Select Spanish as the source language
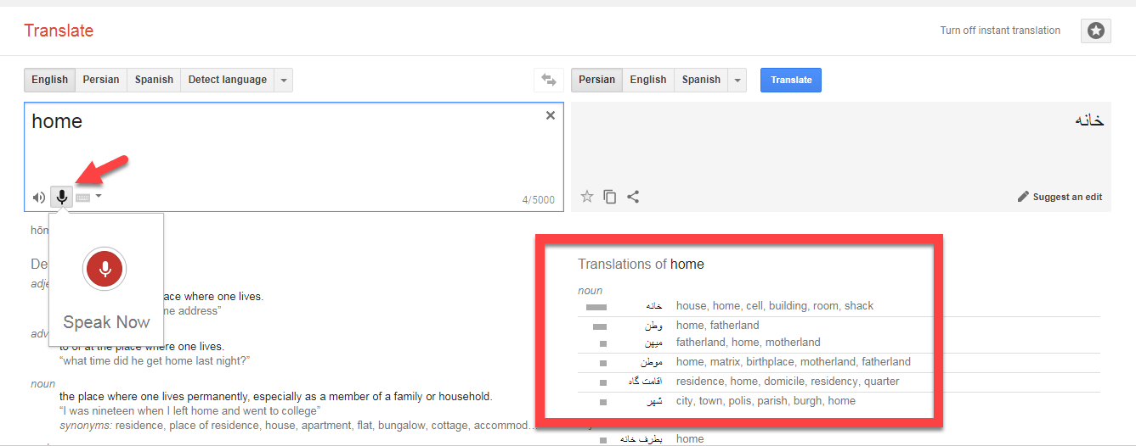Image resolution: width=1136 pixels, height=446 pixels. point(154,80)
